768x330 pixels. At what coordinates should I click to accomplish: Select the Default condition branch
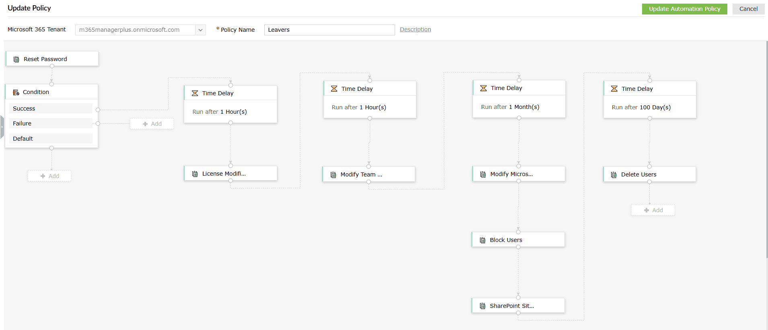[51, 139]
